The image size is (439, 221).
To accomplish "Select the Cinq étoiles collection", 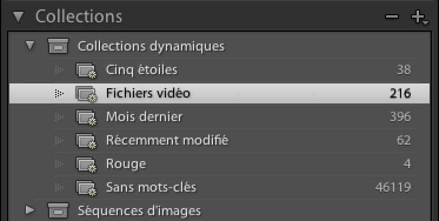I will [219, 70].
